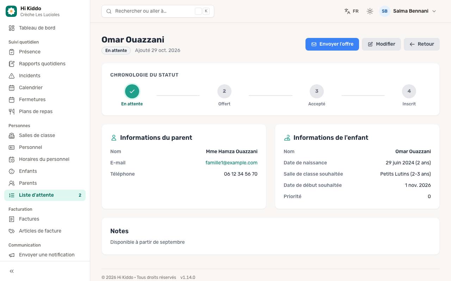Go to the Présence menu item
451x281 pixels.
(x=45, y=52)
